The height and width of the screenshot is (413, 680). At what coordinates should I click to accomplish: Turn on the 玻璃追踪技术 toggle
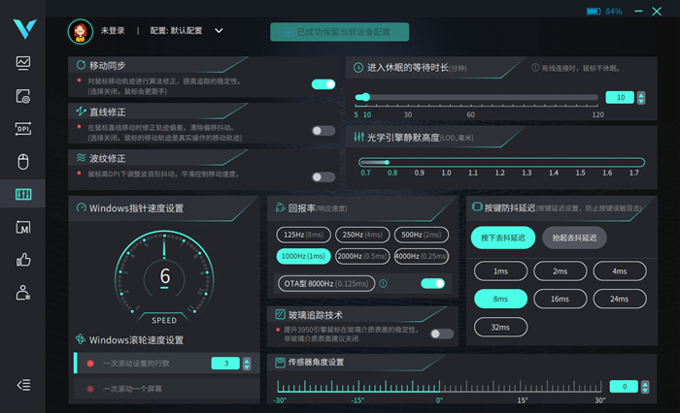tap(441, 334)
